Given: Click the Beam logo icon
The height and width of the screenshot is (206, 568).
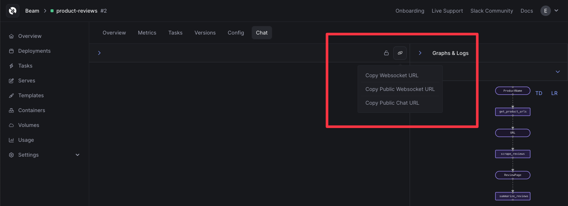Looking at the screenshot, I should pyautogui.click(x=13, y=11).
